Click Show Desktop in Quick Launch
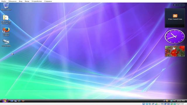The height and width of the screenshot is (105, 187). (x=12, y=101)
